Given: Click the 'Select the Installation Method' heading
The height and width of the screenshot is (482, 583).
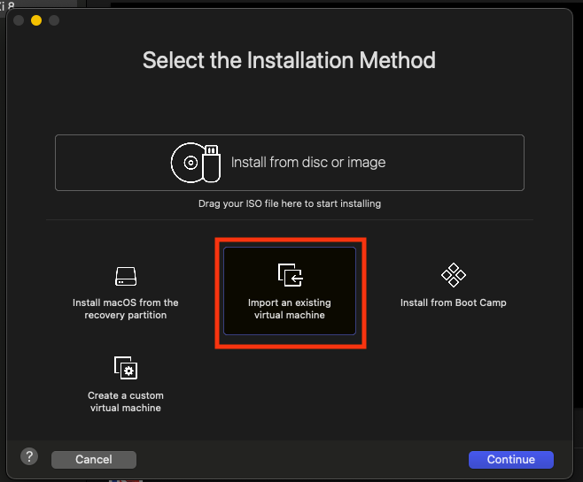Looking at the screenshot, I should [289, 61].
